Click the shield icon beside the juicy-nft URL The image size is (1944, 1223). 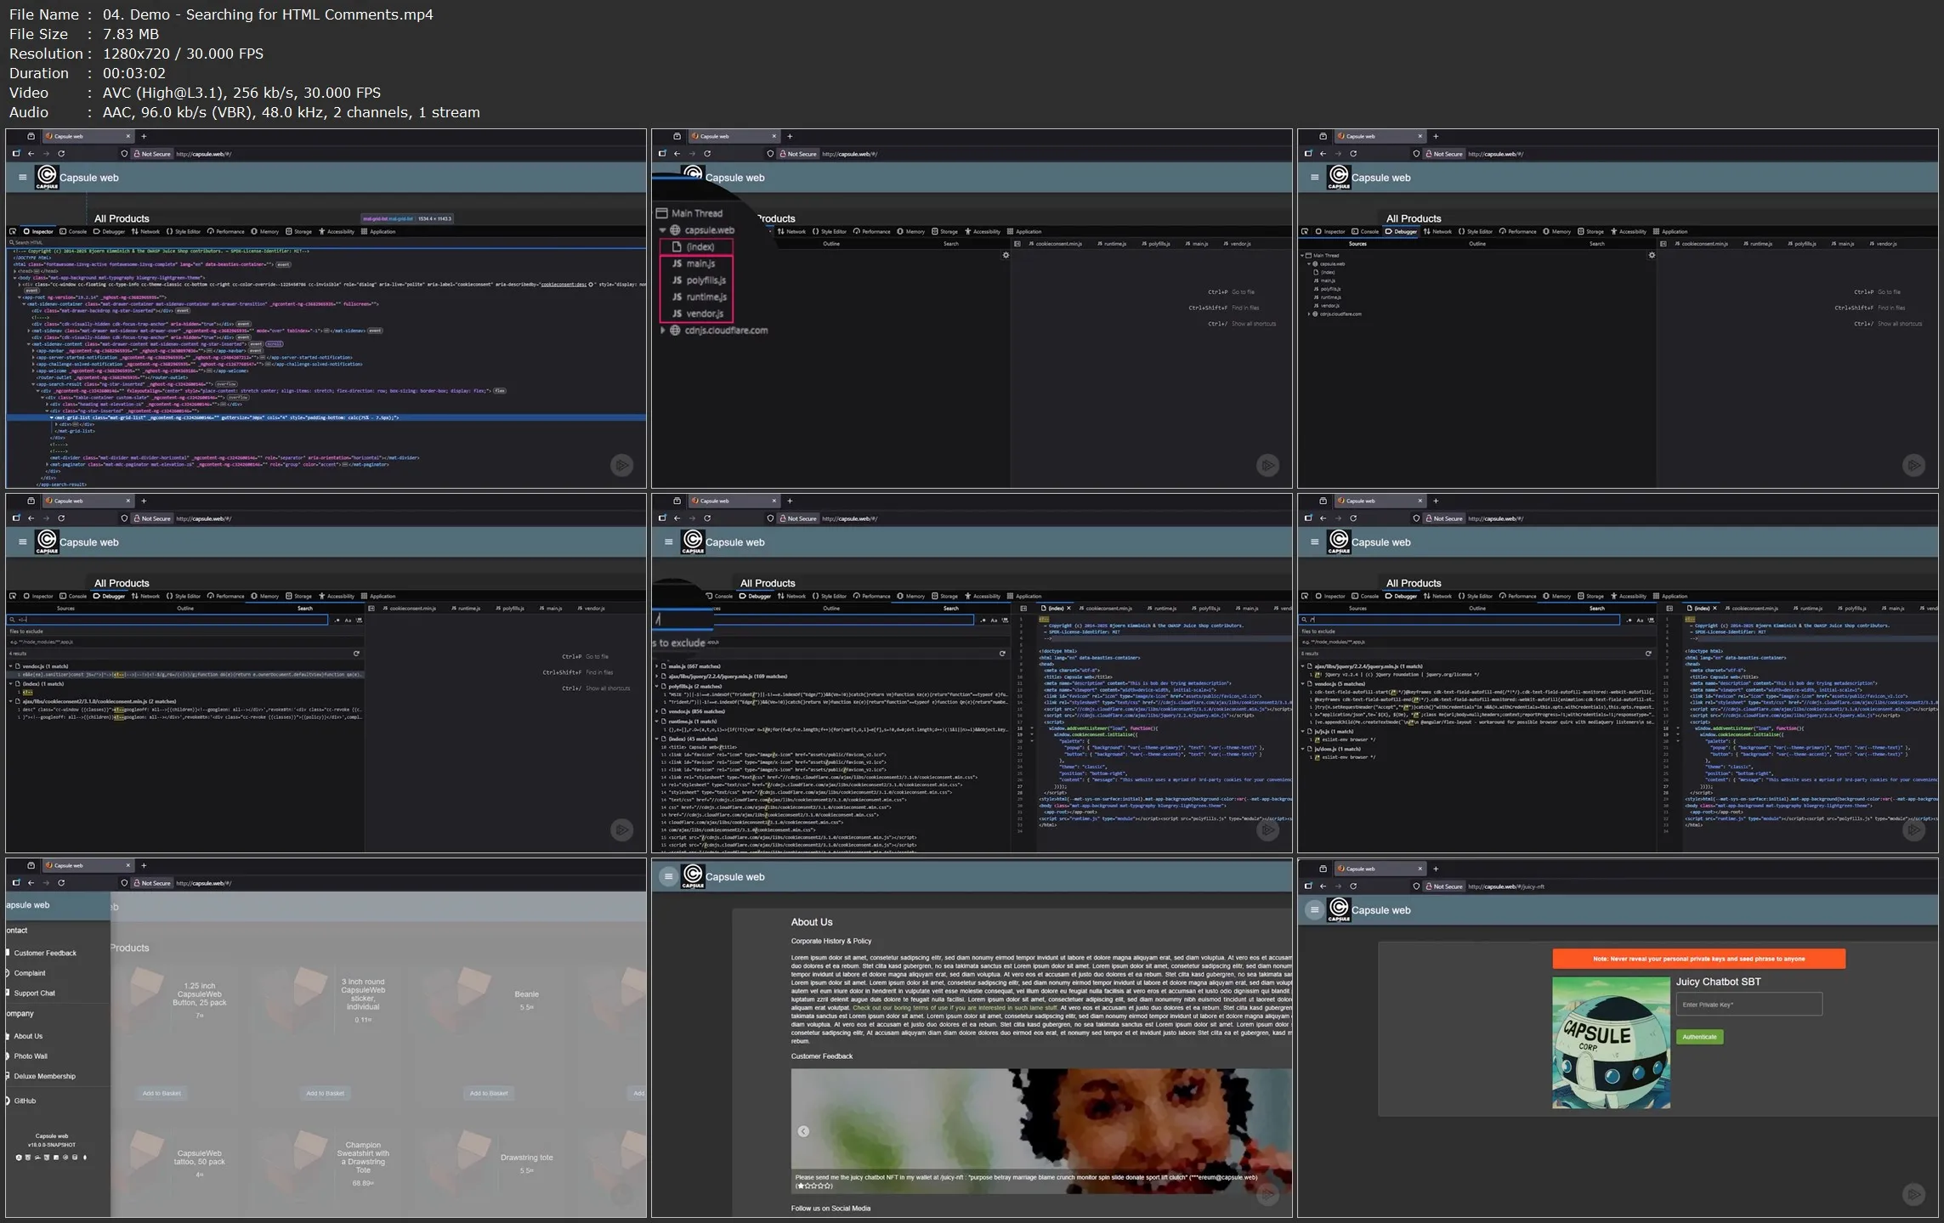(x=1416, y=886)
